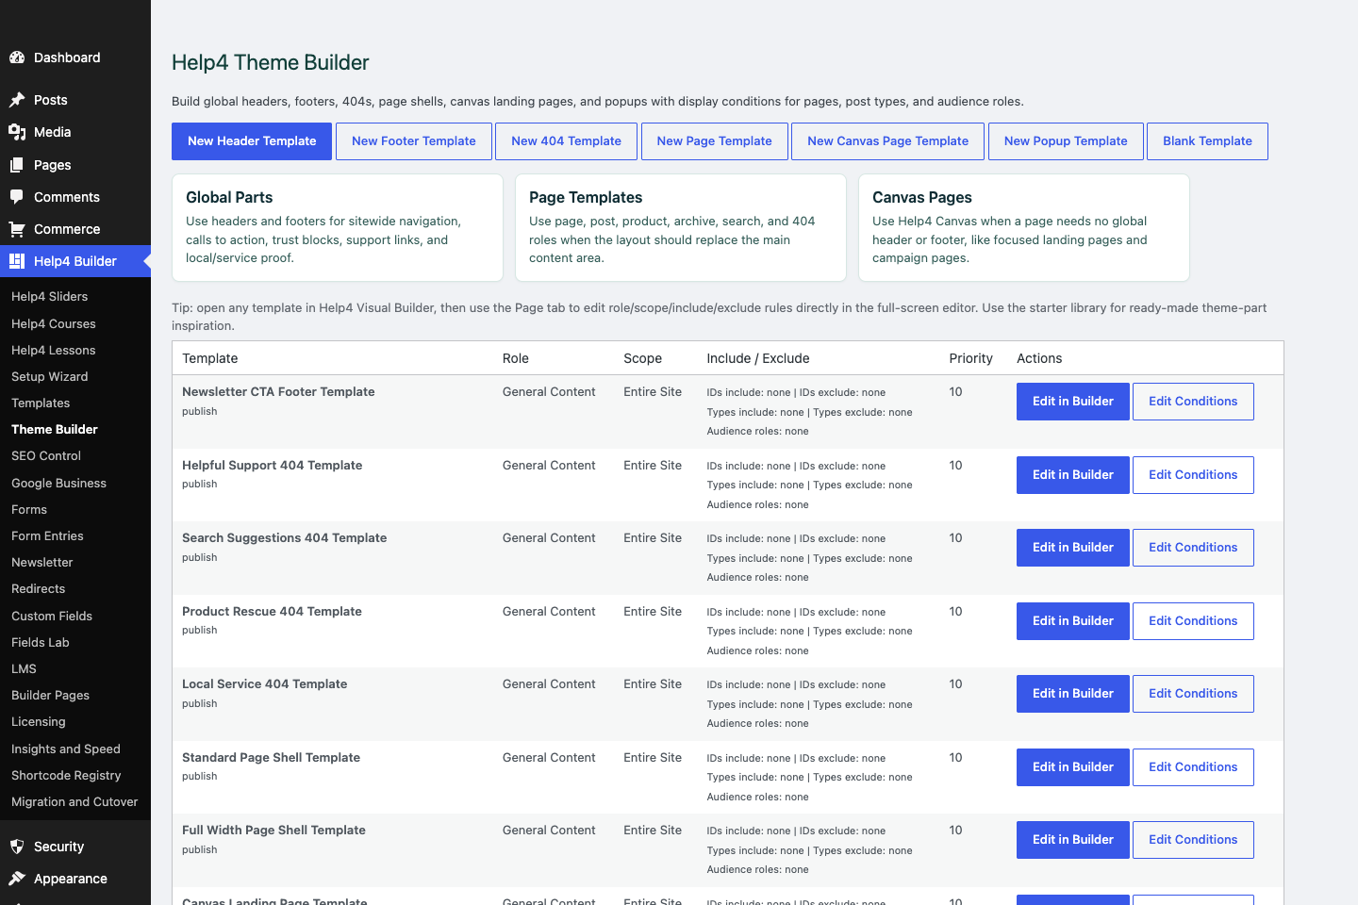Click the Page Templates card heading
Viewport: 1358px width, 905px height.
click(x=586, y=197)
